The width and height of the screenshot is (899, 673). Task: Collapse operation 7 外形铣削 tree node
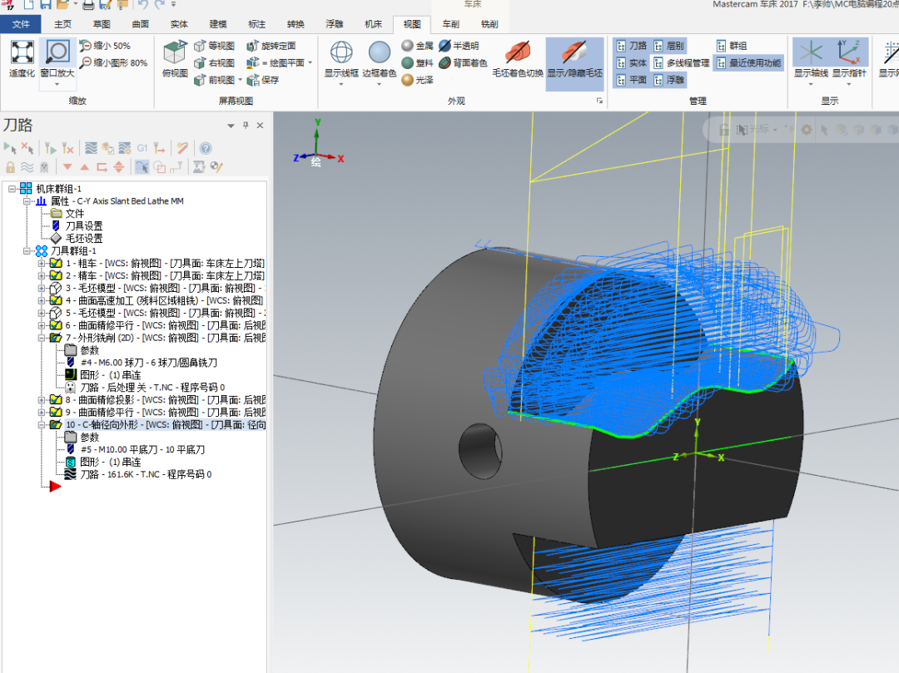click(x=42, y=338)
